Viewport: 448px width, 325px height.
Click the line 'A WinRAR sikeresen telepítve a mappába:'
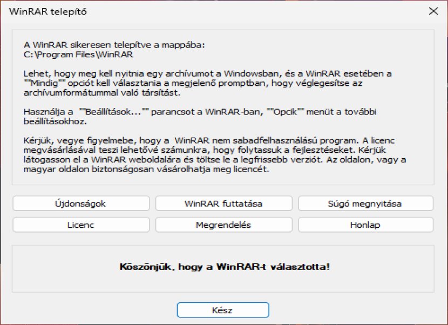click(114, 45)
